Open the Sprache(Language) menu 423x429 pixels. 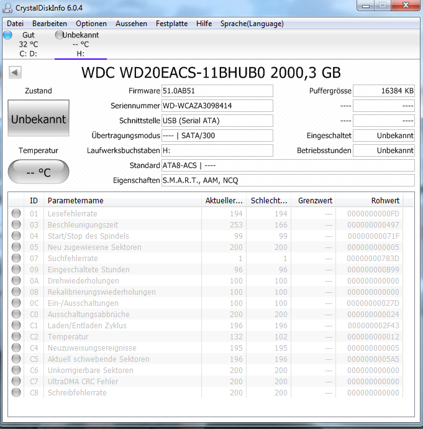(252, 24)
